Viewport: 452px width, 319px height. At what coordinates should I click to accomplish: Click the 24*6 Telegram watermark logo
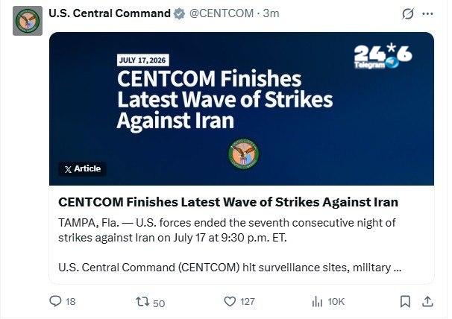point(383,56)
